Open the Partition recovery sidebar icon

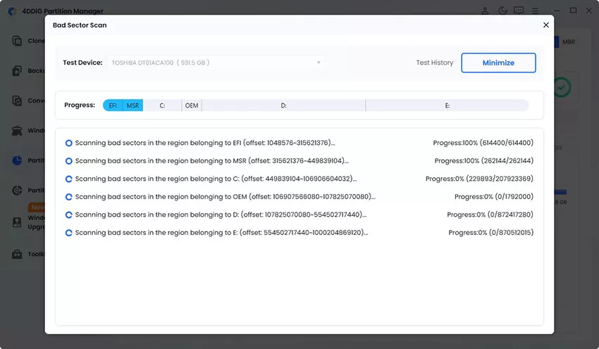[17, 190]
